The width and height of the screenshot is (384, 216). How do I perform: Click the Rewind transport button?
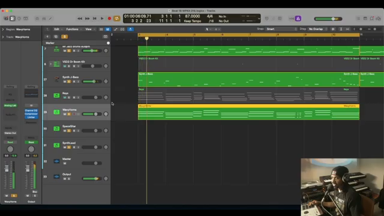(x=80, y=19)
